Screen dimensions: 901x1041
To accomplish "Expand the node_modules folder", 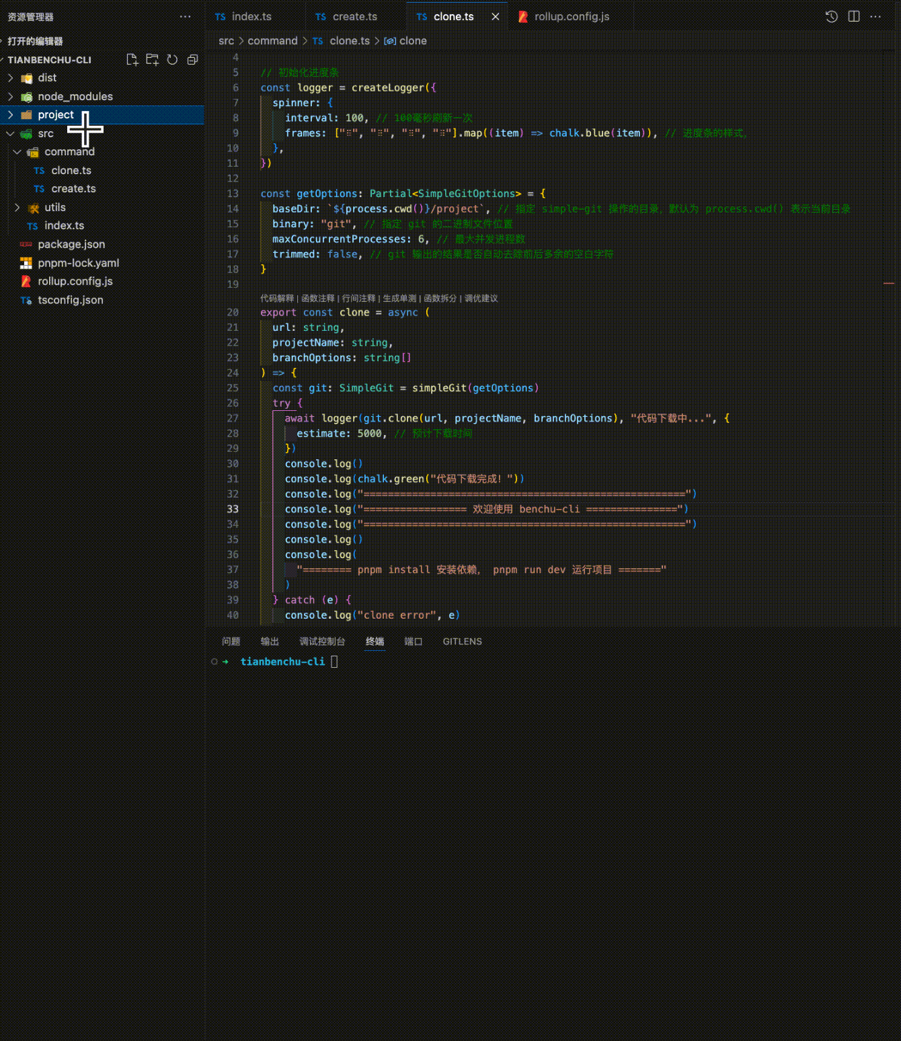I will click(x=11, y=97).
